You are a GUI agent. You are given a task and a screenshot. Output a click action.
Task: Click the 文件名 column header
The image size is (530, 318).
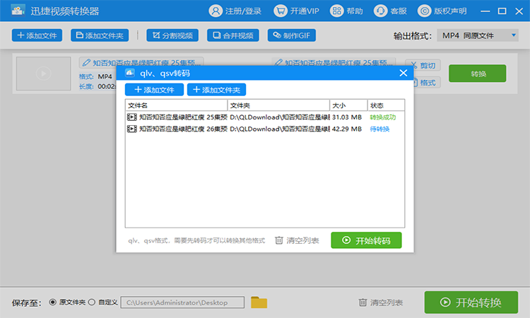(176, 105)
